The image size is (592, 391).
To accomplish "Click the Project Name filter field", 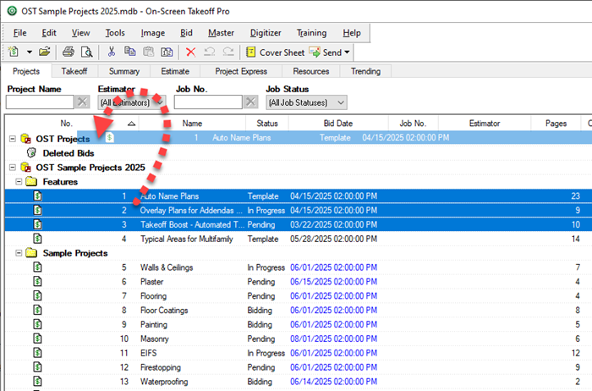I will (40, 102).
